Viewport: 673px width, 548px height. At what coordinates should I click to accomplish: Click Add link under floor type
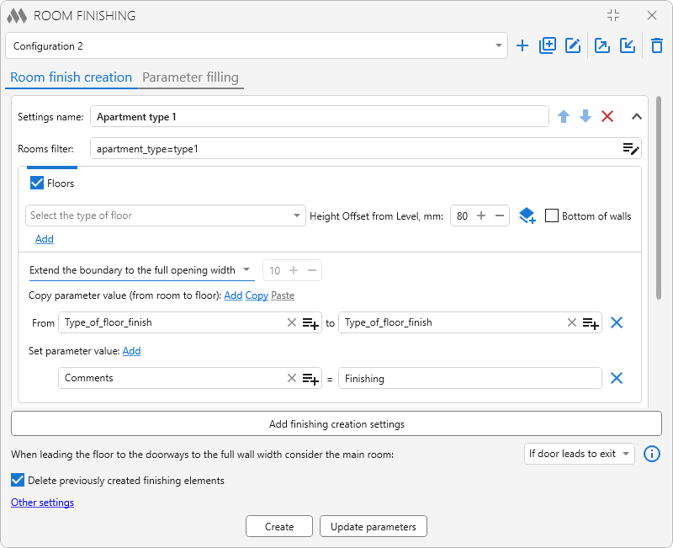45,239
